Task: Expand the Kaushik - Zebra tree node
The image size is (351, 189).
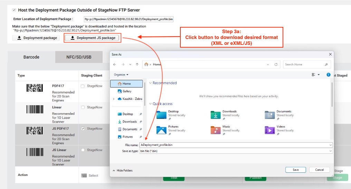Action: (x=114, y=99)
